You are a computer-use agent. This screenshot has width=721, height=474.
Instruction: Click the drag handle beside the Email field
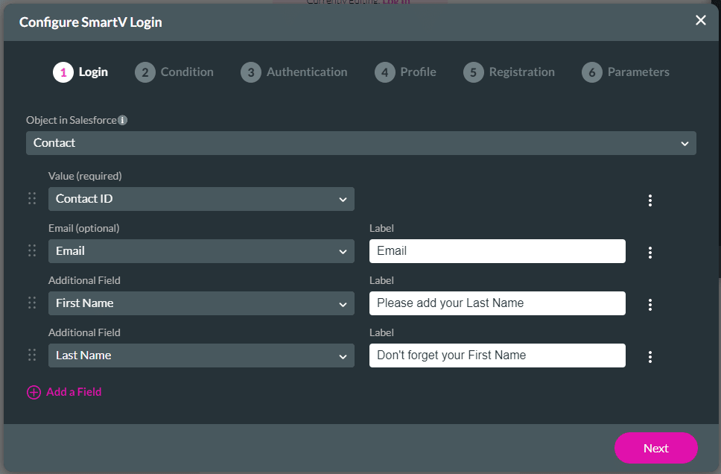(32, 250)
